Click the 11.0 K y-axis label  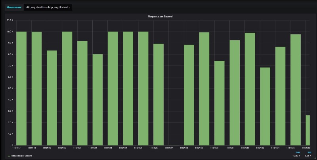click(10, 20)
